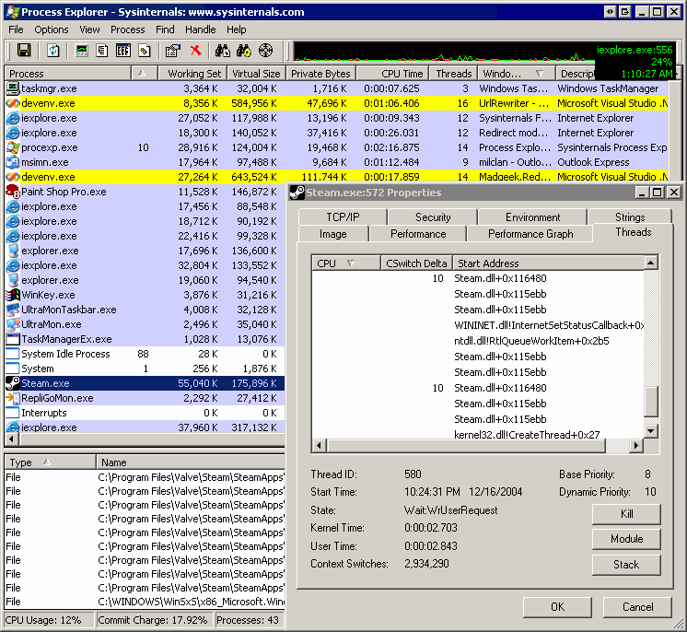Sort threads by Start Address header
The width and height of the screenshot is (687, 632).
point(549,263)
